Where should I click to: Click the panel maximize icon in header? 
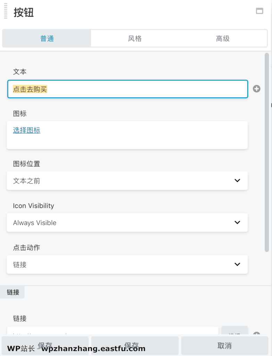click(259, 11)
